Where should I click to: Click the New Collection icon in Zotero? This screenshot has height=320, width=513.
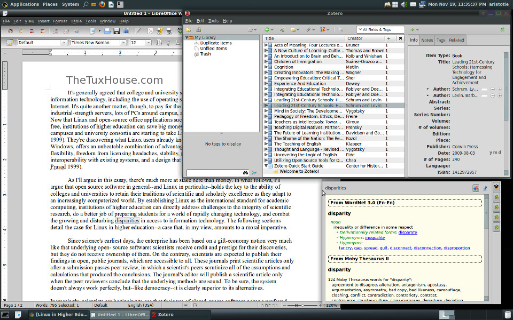point(188,29)
